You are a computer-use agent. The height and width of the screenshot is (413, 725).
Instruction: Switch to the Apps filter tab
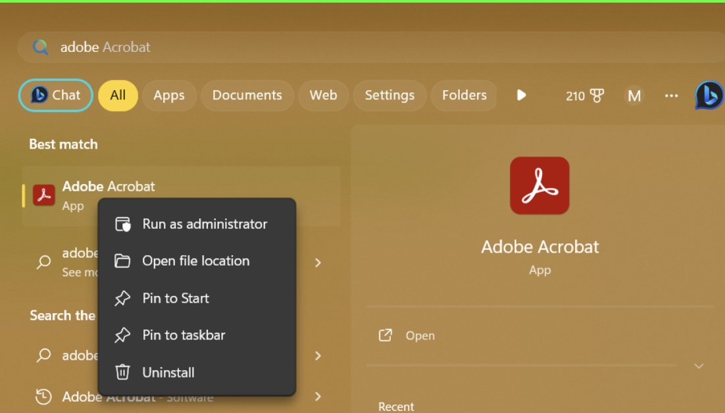click(169, 95)
